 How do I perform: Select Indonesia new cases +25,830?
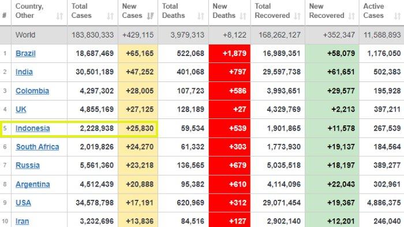[140, 128]
